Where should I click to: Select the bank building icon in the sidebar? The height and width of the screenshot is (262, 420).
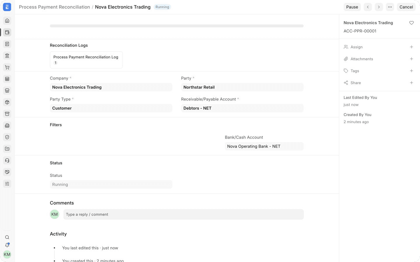[x=7, y=56]
